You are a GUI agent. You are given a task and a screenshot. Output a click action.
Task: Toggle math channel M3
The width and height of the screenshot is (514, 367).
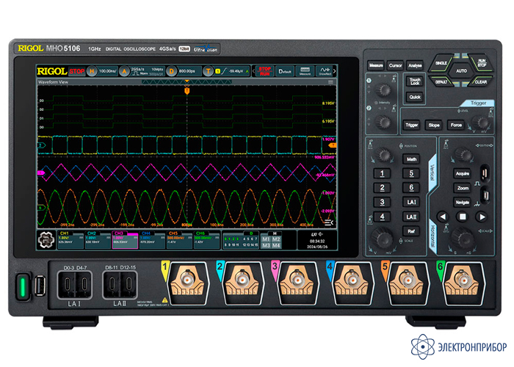pyautogui.click(x=266, y=245)
